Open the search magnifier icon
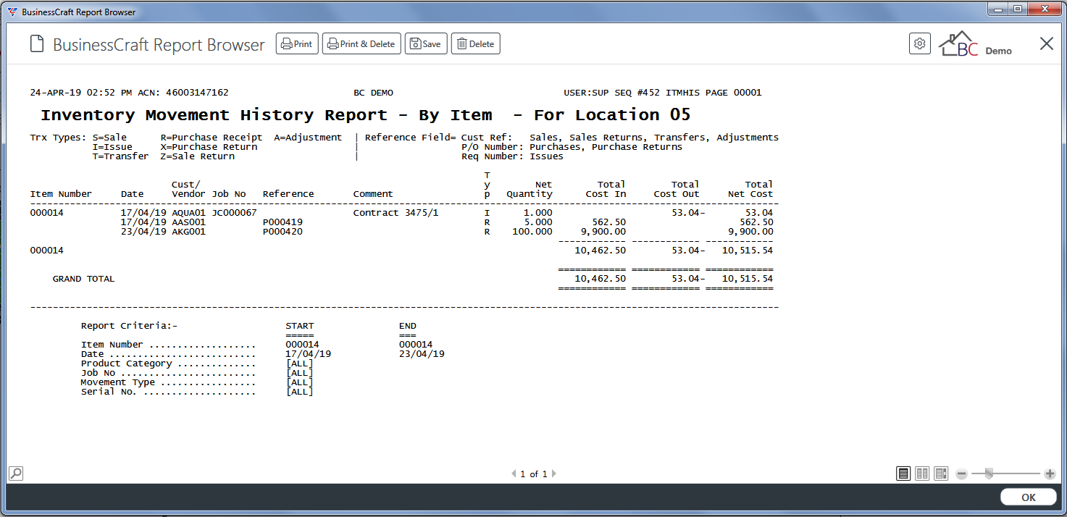This screenshot has width=1067, height=517. (x=15, y=474)
